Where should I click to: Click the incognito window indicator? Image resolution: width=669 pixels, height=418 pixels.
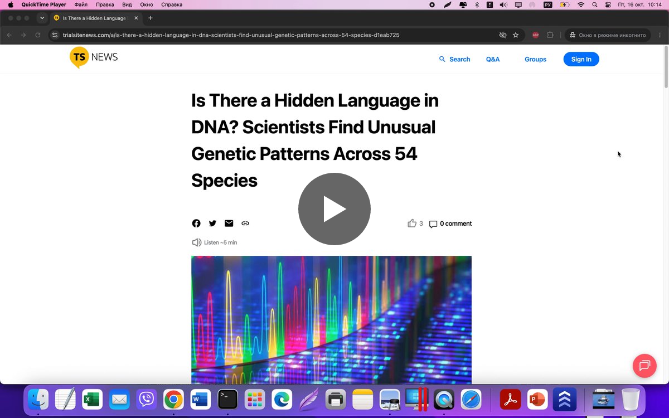coord(608,35)
